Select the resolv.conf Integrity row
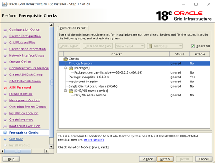The height and width of the screenshot is (163, 215). [x=134, y=82]
